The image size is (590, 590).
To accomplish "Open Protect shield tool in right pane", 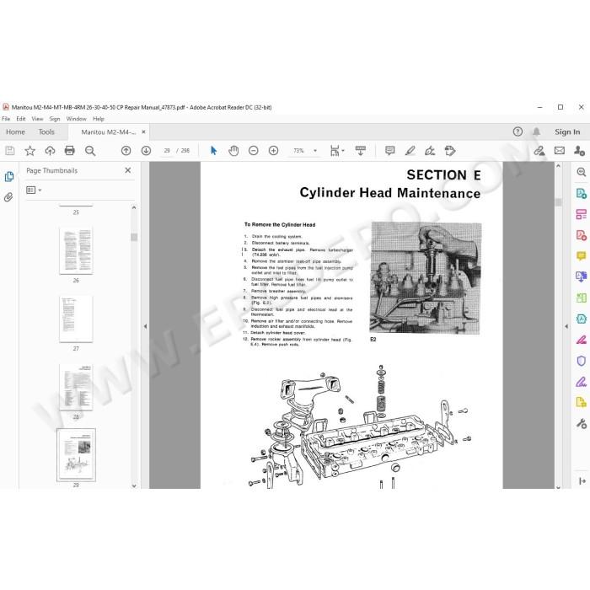I will point(582,361).
